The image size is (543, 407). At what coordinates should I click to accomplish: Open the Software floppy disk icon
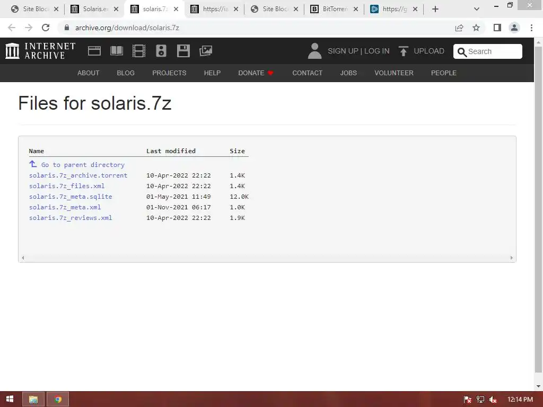(183, 51)
